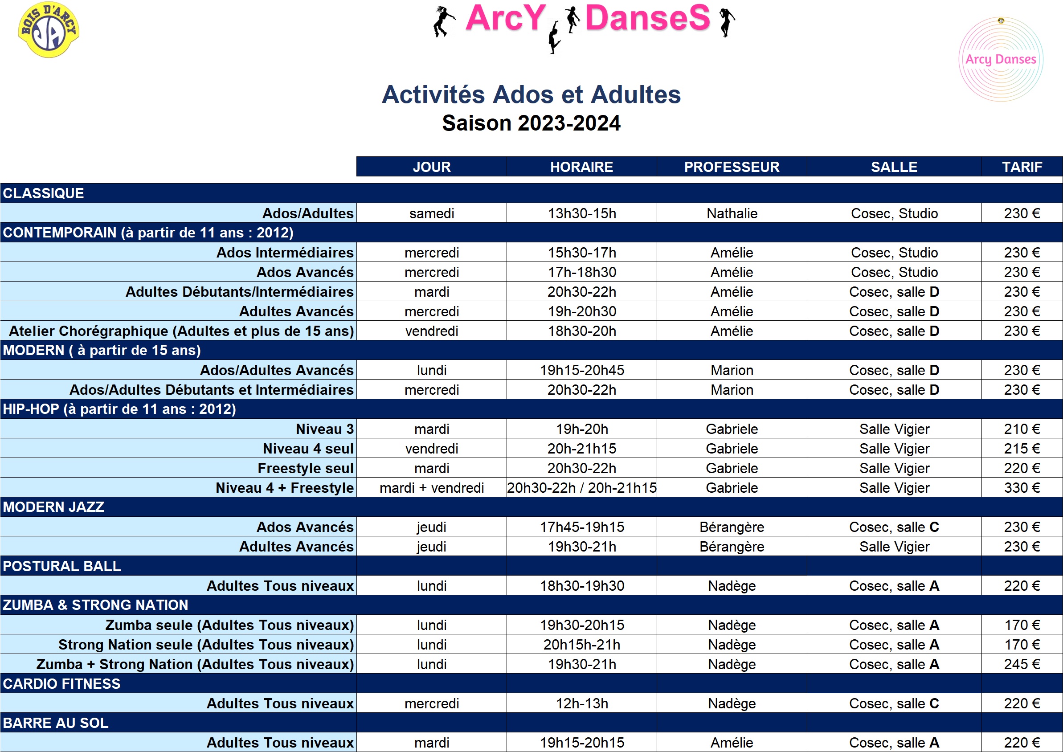Select the JOUR column header

432,167
